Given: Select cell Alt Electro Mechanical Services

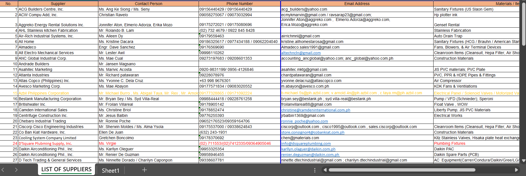Looking at the screenshot, I should (58, 53).
